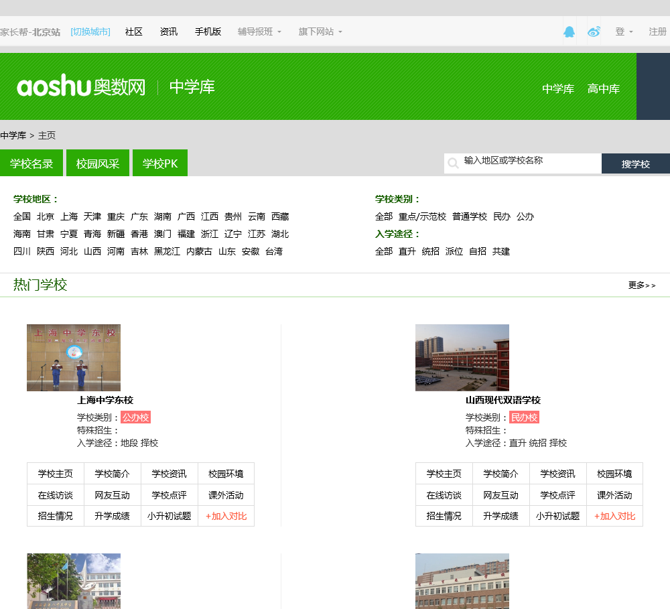Viewport: 670px width, 609px height.
Task: Select 民办 school category filter
Action: 502,216
